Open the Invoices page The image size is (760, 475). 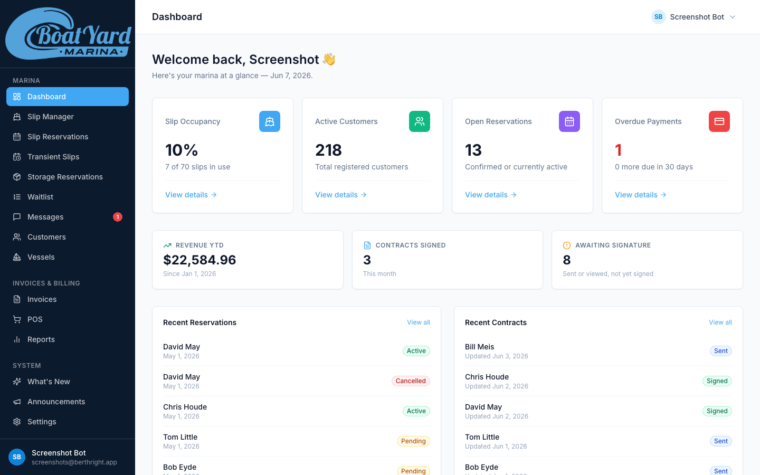tap(68, 299)
